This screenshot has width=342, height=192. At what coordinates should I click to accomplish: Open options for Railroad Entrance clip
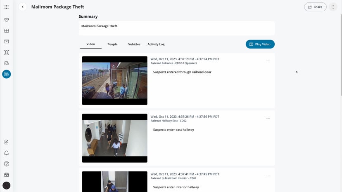point(268,61)
